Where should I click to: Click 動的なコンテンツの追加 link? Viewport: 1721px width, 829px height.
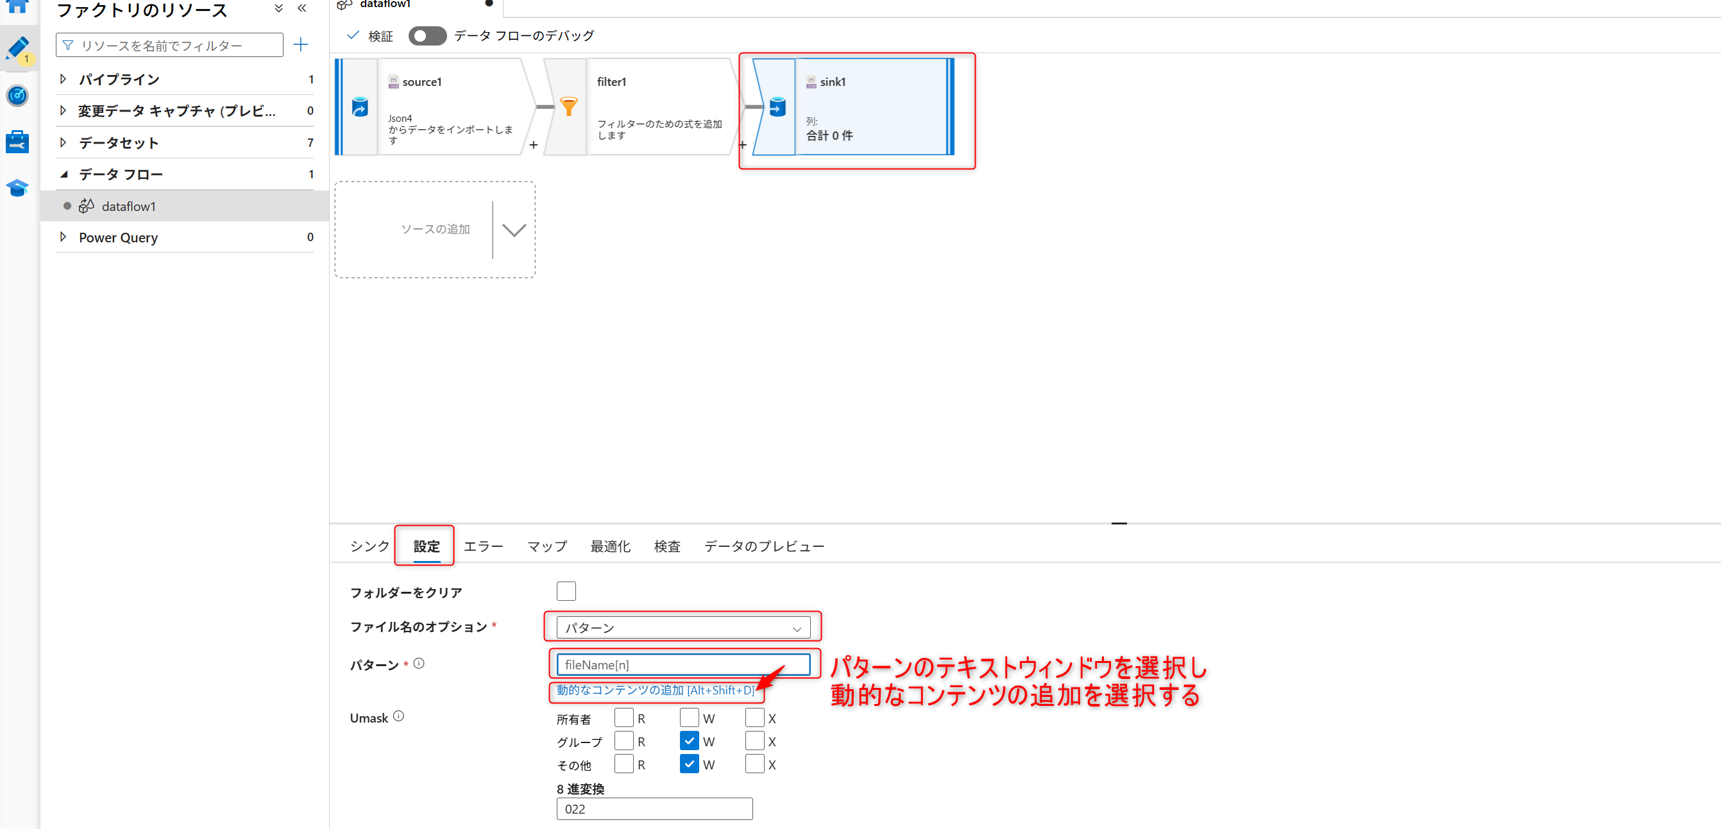pos(655,690)
